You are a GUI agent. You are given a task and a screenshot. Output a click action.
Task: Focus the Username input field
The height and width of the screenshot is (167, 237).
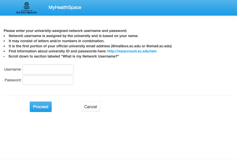click(48, 69)
